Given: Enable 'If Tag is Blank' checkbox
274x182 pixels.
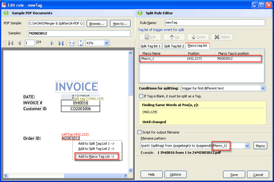Looking at the screenshot, I should (141, 96).
